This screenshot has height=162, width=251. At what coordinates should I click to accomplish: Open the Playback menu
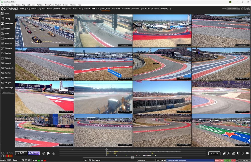tap(58, 5)
